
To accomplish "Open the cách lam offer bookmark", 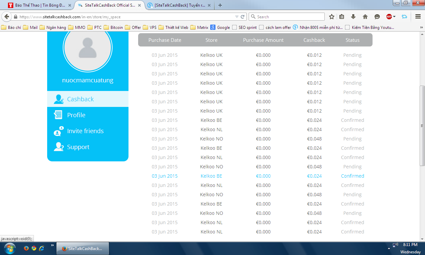I will 275,28.
